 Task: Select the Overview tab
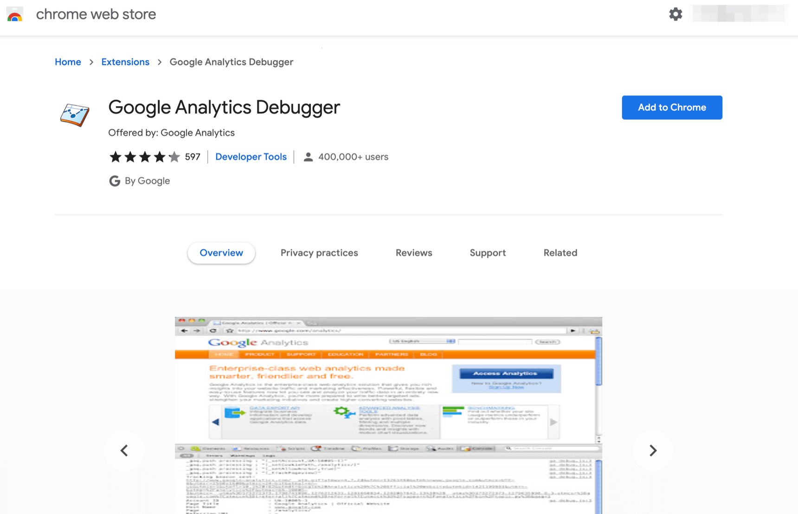[221, 253]
